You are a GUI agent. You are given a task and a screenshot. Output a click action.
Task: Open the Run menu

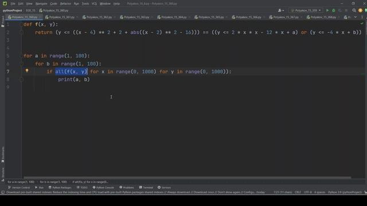76,4
